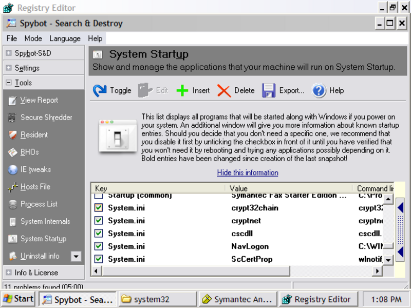411x308 pixels.
Task: Select System Startup in sidebar
Action: 43,239
